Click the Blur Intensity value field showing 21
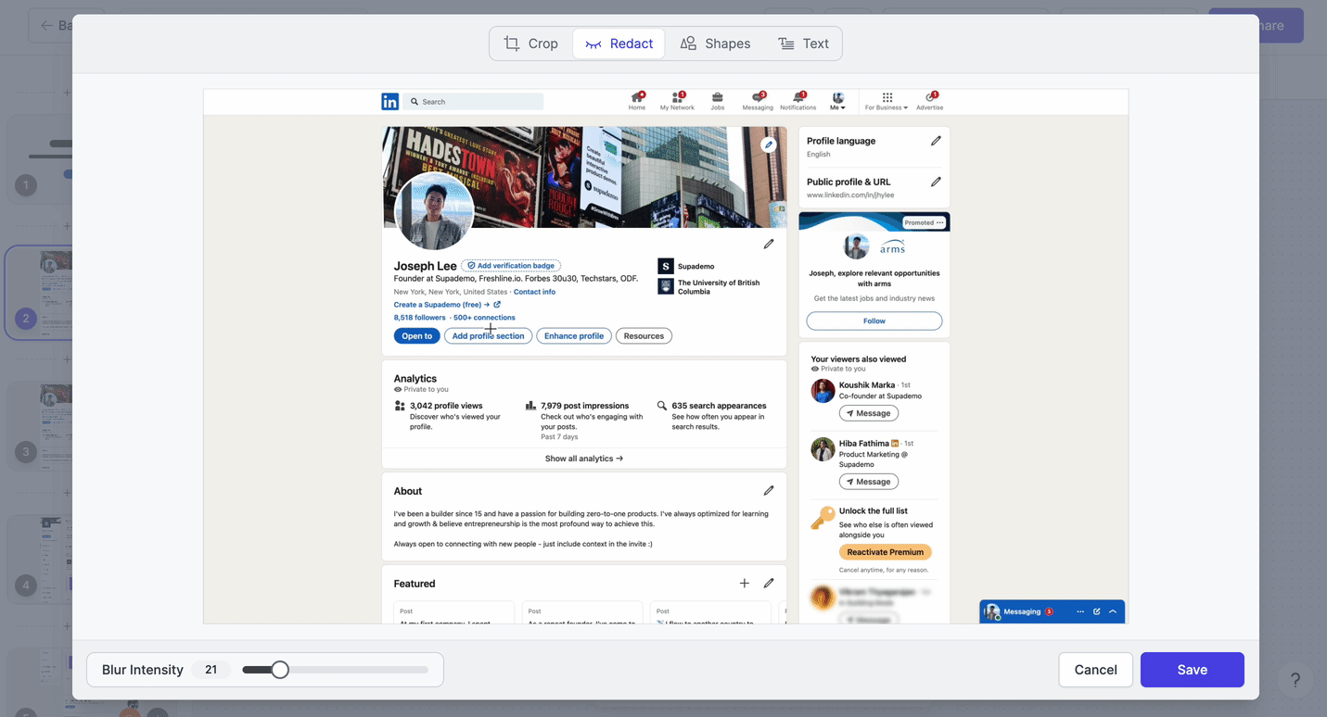1327x717 pixels. pos(211,670)
